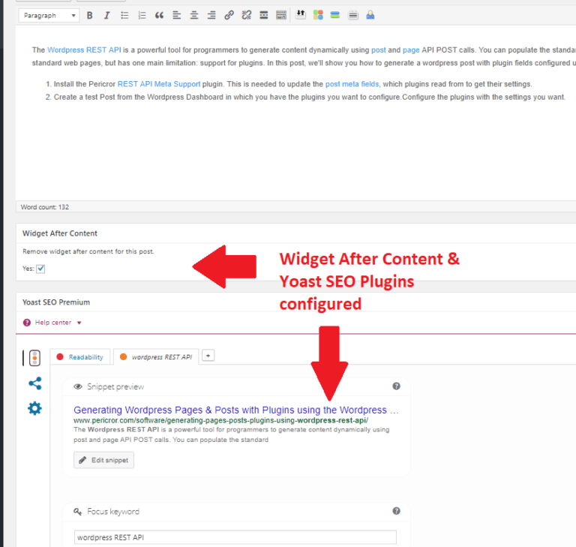This screenshot has width=576, height=547.
Task: Select the 'wordpress REST API' keyword tab
Action: coord(156,357)
